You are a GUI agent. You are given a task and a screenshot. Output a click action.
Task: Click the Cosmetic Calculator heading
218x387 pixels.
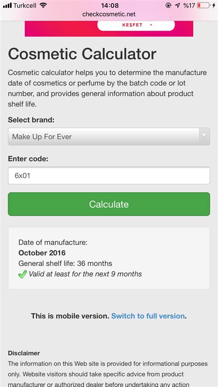click(x=82, y=54)
